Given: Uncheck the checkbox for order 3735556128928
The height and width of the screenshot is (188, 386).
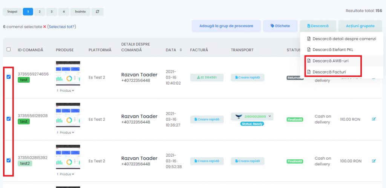Looking at the screenshot, I should 9,119.
